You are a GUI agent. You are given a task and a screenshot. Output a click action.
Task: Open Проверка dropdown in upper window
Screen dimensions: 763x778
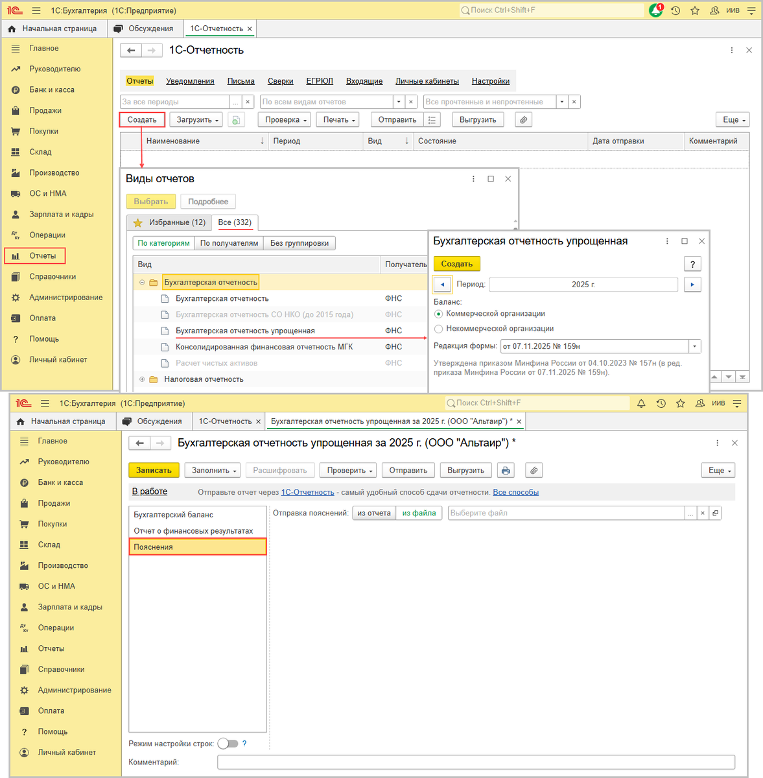click(286, 120)
